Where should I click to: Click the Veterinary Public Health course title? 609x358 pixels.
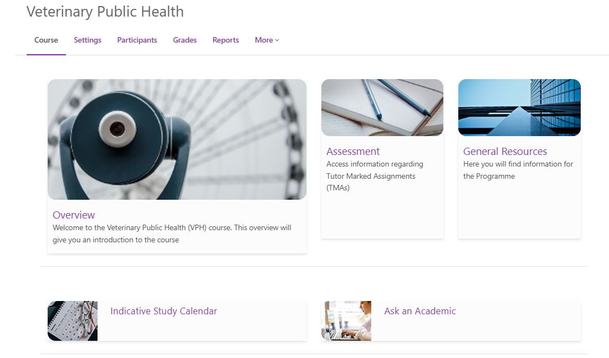tap(105, 12)
